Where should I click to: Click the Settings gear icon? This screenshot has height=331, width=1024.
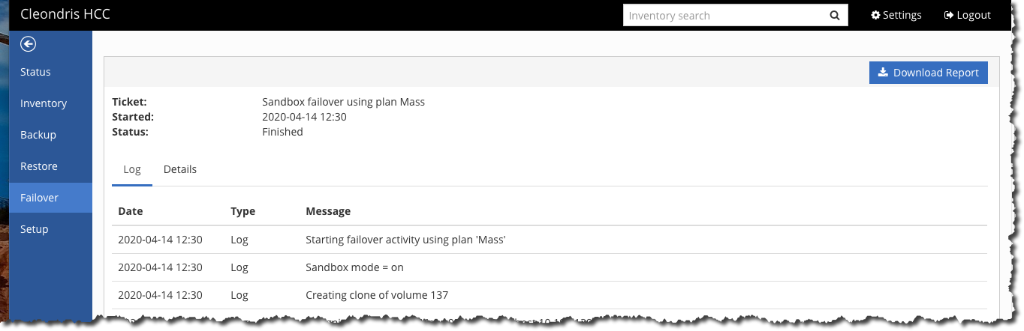click(875, 15)
